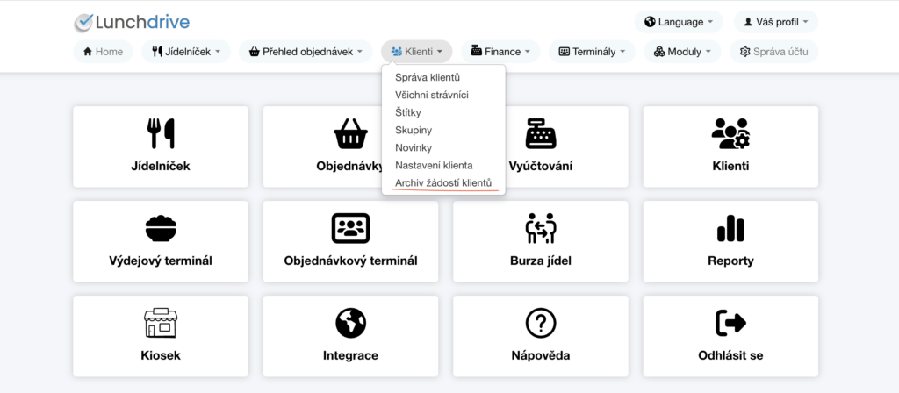899x393 pixels.
Task: Open the Váš profil dropdown
Action: (775, 22)
